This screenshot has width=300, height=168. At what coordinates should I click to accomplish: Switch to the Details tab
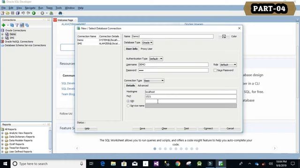click(130, 85)
